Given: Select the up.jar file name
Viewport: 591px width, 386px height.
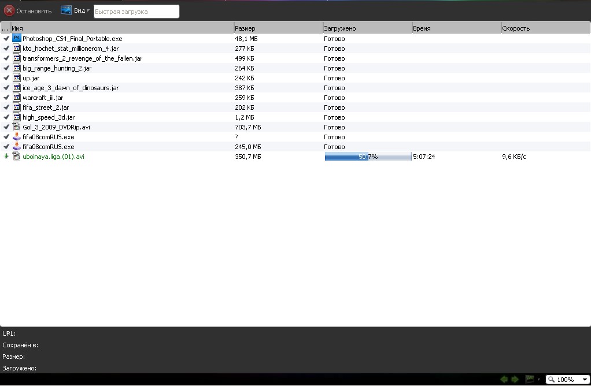Looking at the screenshot, I should [x=31, y=78].
